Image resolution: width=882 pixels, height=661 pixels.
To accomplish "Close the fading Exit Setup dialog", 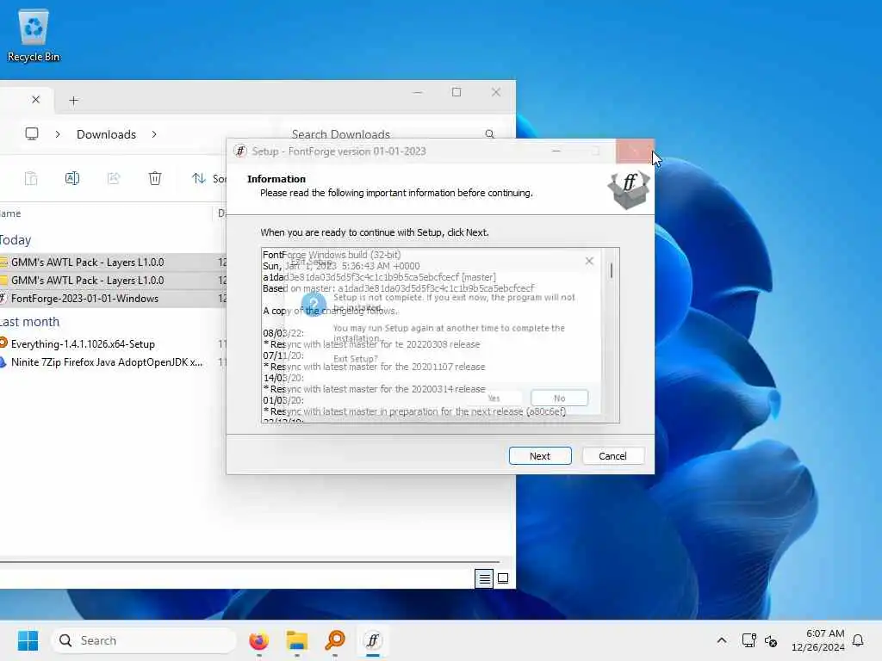I will (x=589, y=261).
